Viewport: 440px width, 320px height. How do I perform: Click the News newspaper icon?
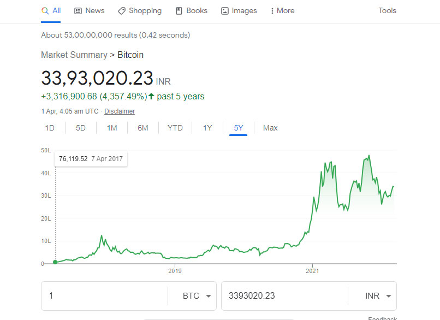click(78, 11)
